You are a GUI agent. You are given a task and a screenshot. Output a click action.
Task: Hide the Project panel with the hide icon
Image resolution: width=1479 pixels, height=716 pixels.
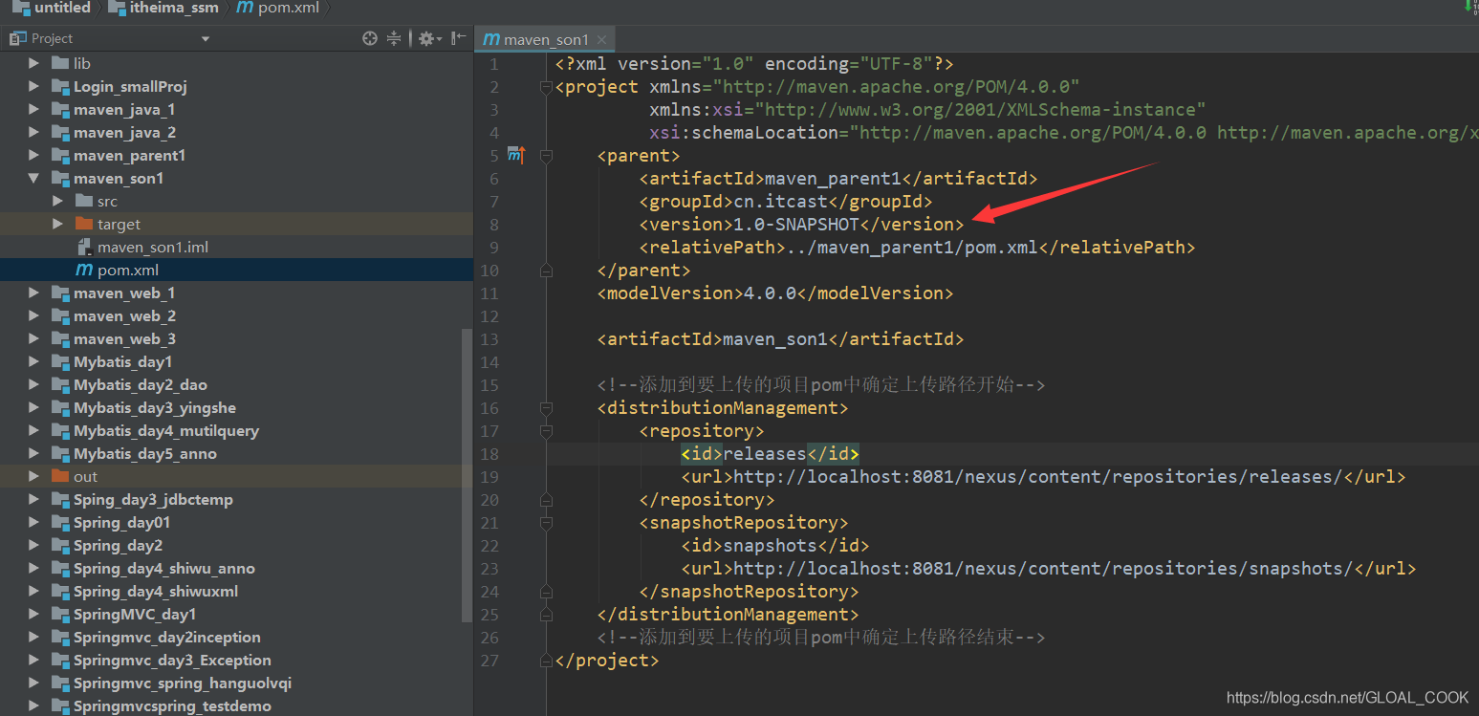point(459,38)
